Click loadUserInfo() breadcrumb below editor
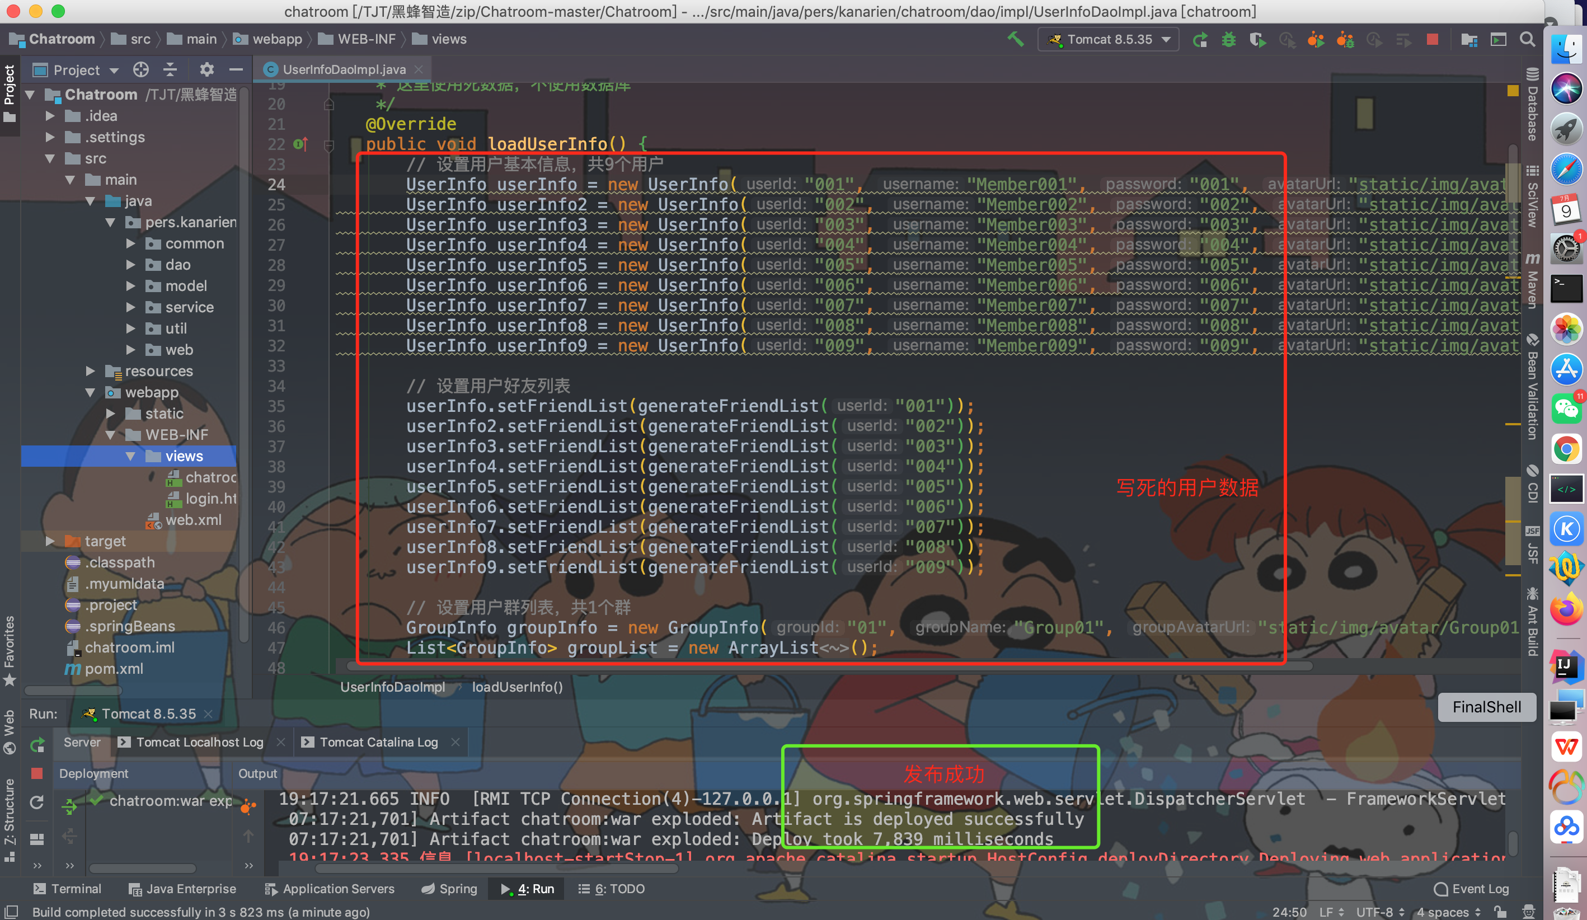Viewport: 1587px width, 920px height. pyautogui.click(x=517, y=687)
